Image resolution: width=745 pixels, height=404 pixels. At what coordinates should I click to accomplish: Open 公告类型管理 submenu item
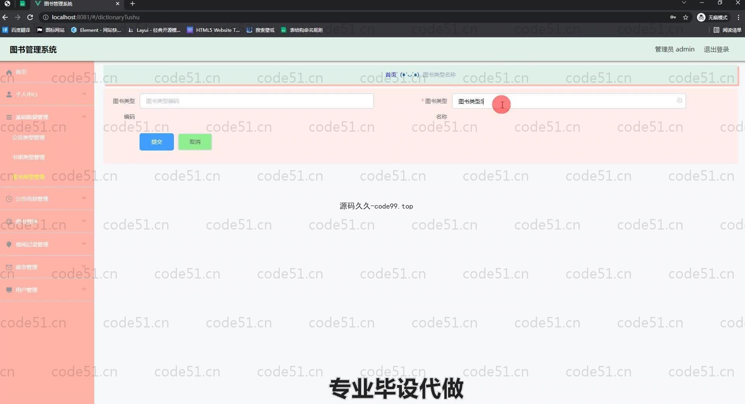pyautogui.click(x=28, y=138)
